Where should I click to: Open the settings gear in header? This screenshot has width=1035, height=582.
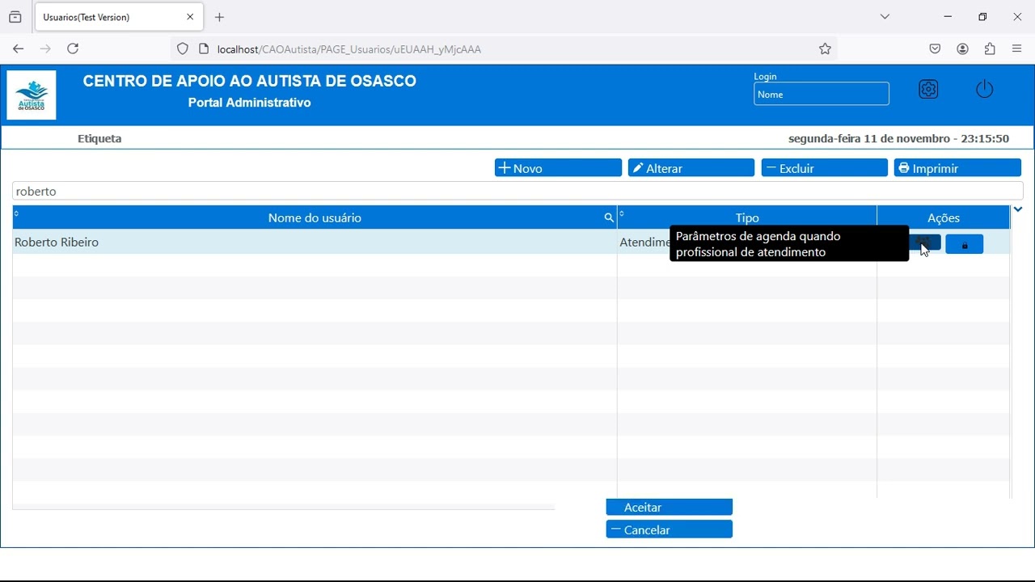coord(928,90)
